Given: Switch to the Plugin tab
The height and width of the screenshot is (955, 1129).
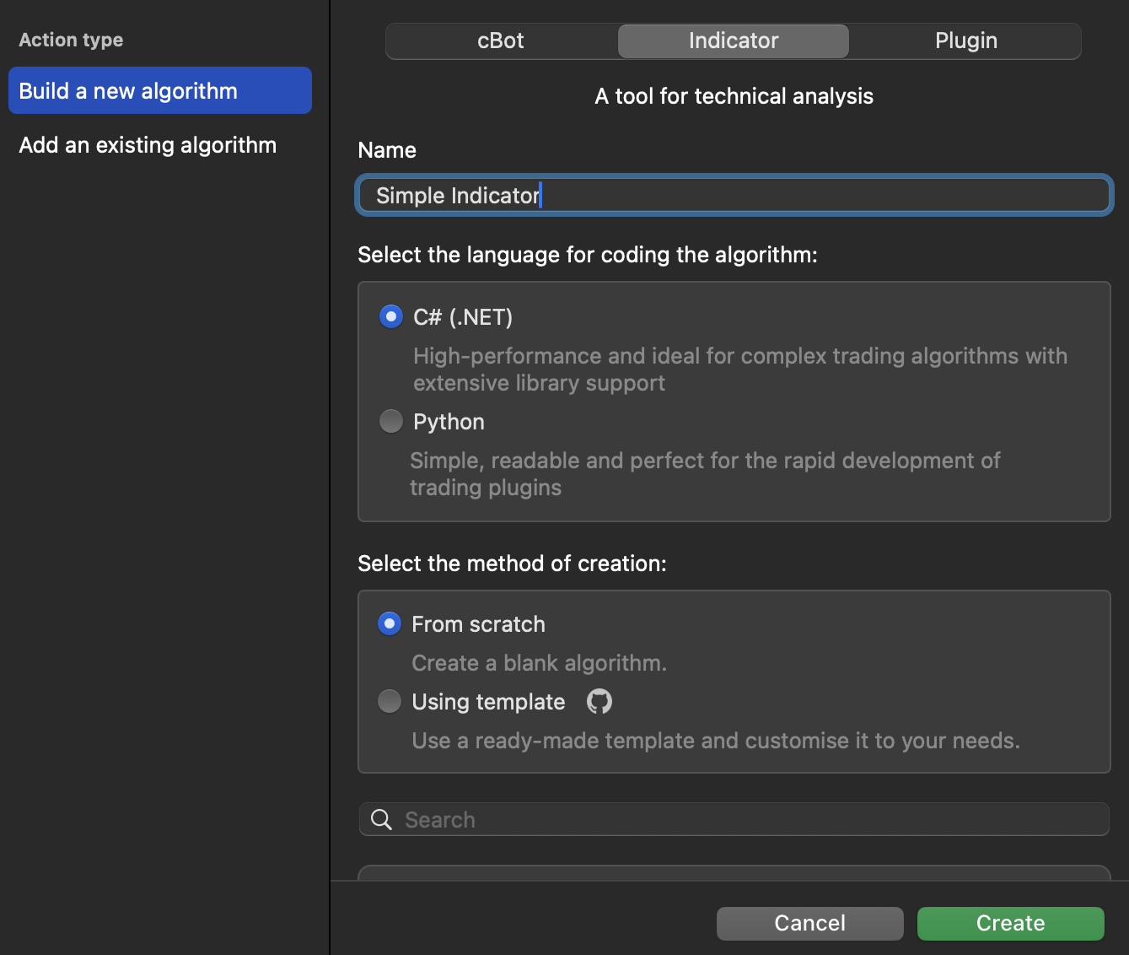Looking at the screenshot, I should click(x=965, y=41).
